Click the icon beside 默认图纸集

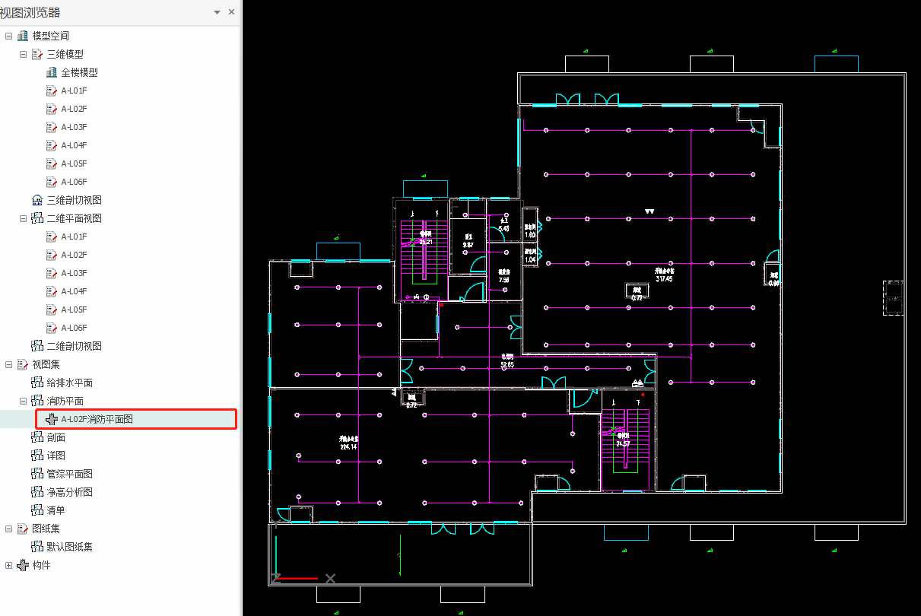pyautogui.click(x=37, y=547)
